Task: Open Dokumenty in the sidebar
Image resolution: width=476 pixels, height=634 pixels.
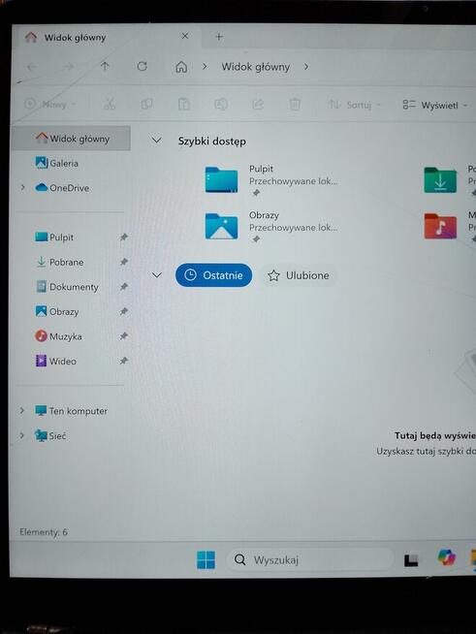Action: tap(67, 287)
